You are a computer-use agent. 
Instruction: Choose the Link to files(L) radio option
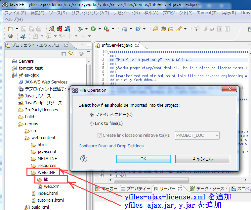(x=92, y=124)
